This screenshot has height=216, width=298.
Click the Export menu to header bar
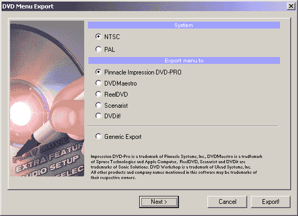(184, 61)
